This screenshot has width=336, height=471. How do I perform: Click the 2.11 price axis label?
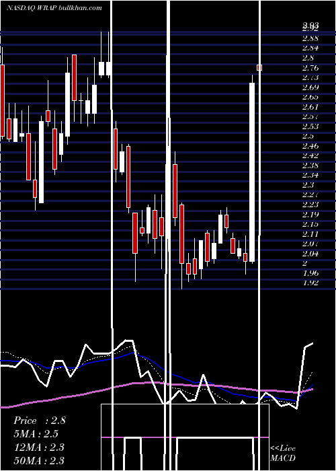point(310,234)
